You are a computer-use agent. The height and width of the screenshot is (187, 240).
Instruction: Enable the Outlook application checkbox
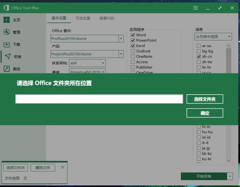coord(133,51)
